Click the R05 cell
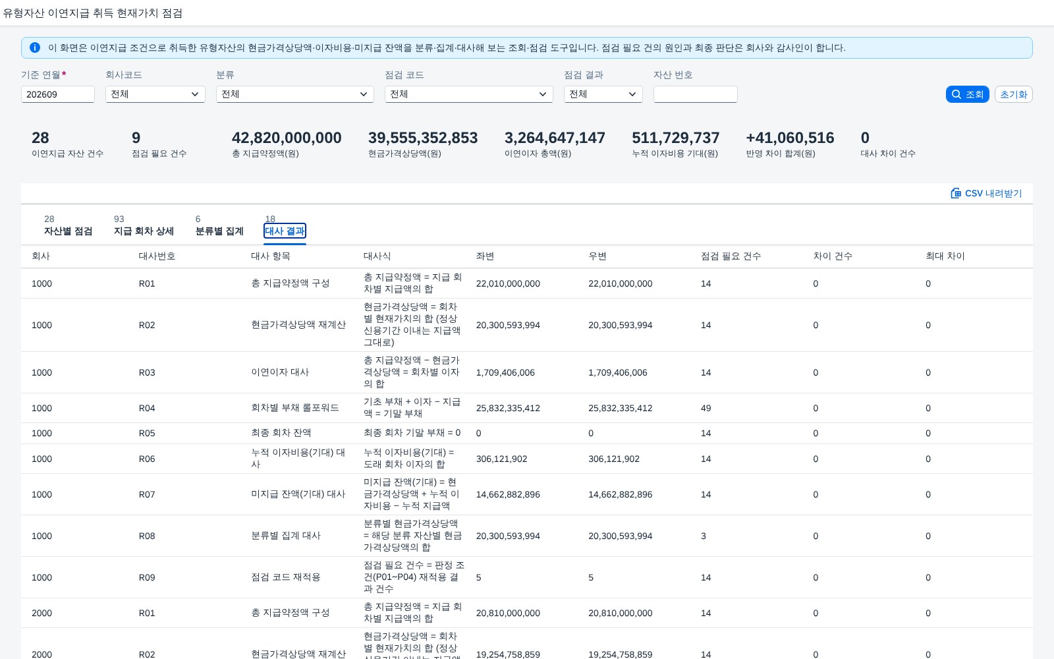 click(x=147, y=433)
